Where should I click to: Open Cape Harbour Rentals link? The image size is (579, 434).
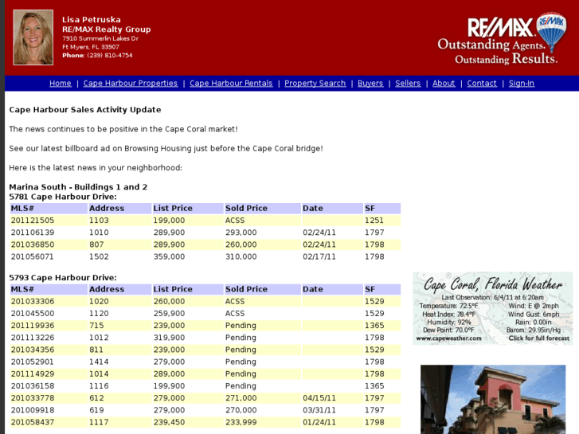coord(231,83)
